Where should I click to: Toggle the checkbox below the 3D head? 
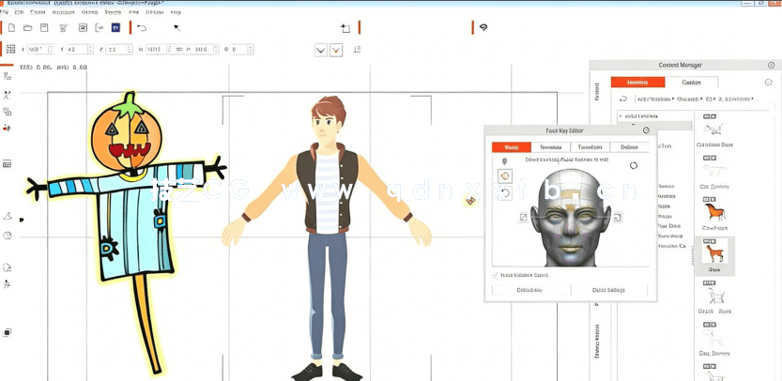(x=496, y=275)
